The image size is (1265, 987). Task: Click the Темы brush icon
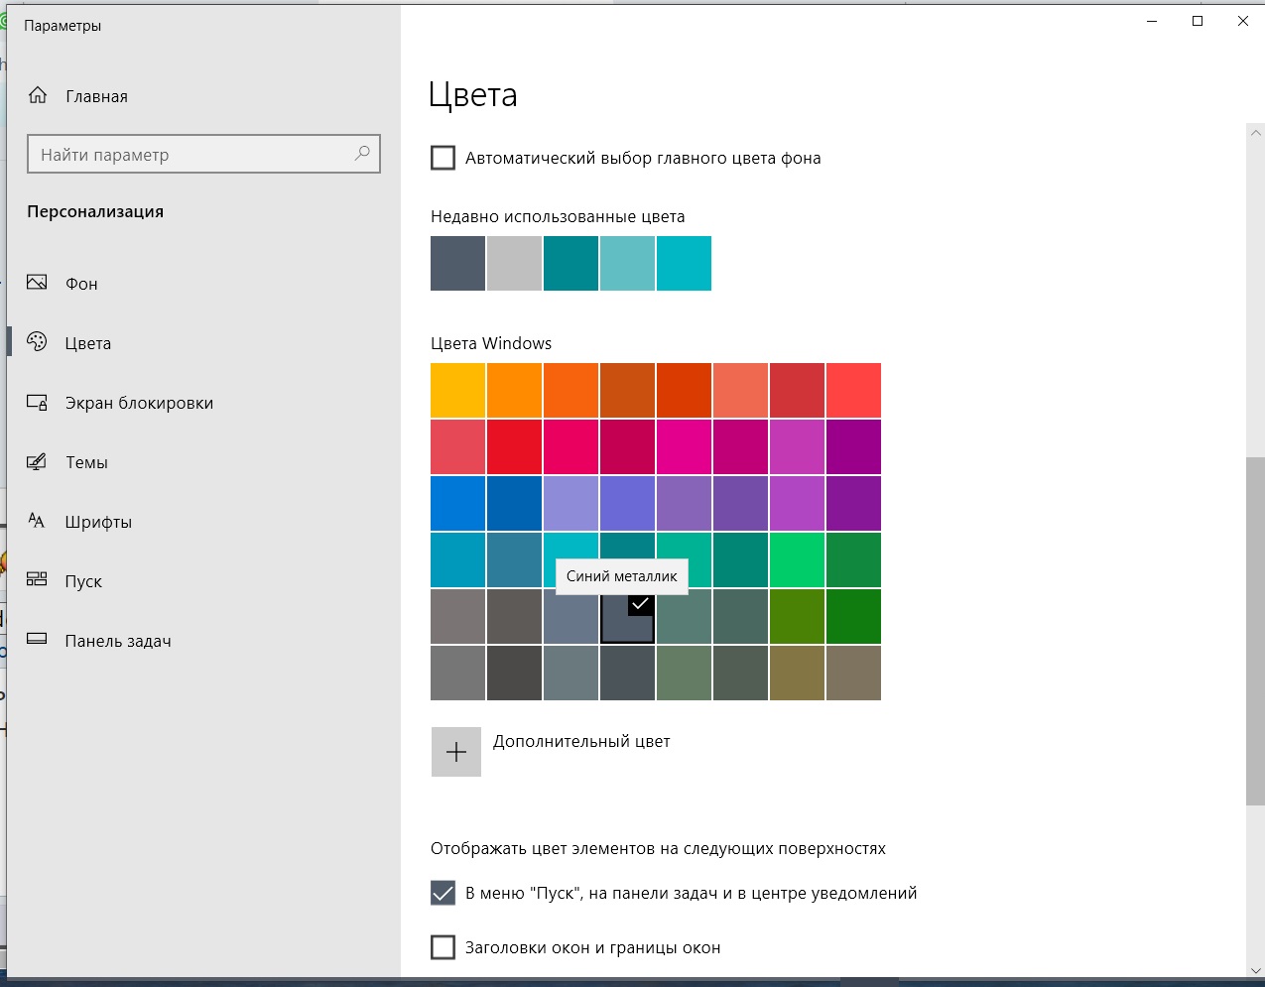tap(38, 461)
